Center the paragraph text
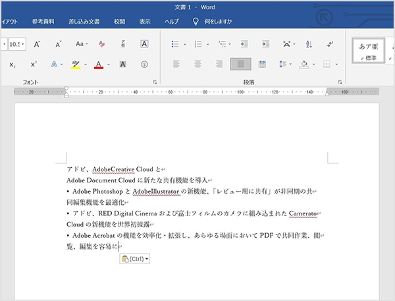Image resolution: width=395 pixels, height=301 pixels. pyautogui.click(x=197, y=64)
